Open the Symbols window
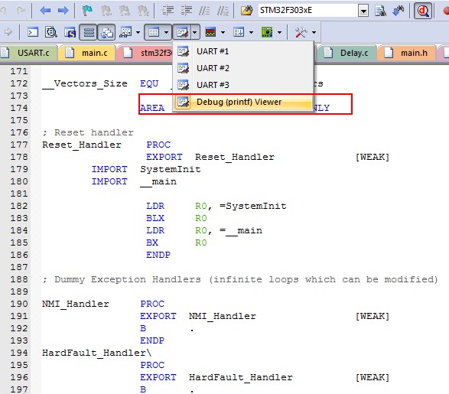The height and width of the screenshot is (394, 449). pyautogui.click(x=70, y=32)
